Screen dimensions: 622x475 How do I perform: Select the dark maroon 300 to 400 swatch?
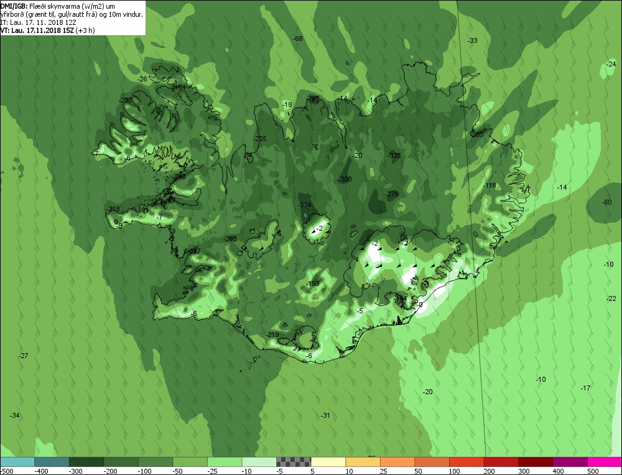tap(535, 462)
